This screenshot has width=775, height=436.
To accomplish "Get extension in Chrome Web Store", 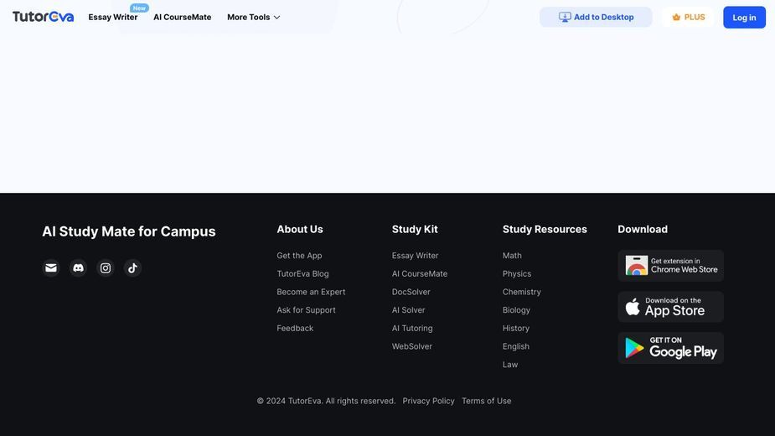I will click(671, 266).
